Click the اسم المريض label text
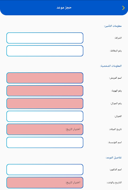The width and height of the screenshot is (128, 190). point(115,78)
